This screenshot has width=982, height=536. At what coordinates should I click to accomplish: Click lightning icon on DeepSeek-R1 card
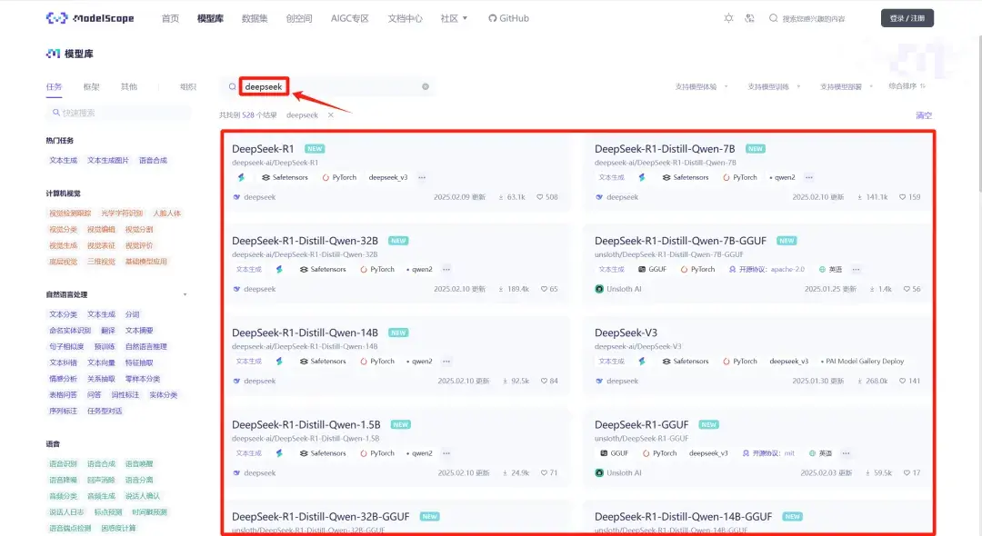click(241, 178)
